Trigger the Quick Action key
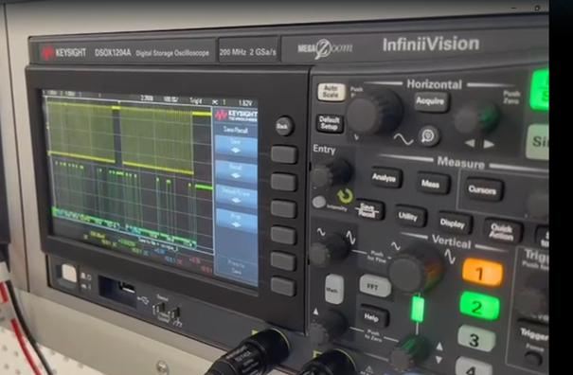 (x=503, y=231)
